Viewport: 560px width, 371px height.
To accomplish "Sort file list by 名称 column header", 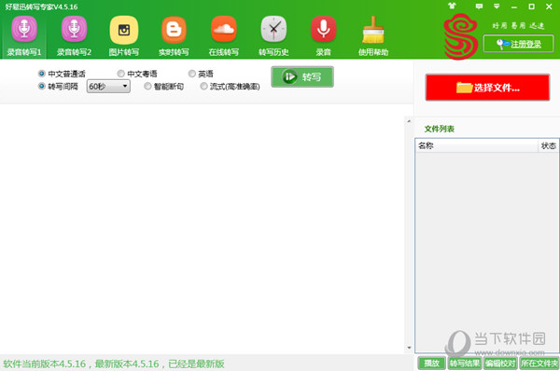I will 476,145.
